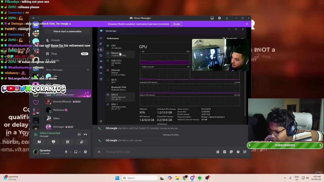Viewport: 324px width, 182px height.
Task: Click Find or start a conversation
Action: coord(67,31)
